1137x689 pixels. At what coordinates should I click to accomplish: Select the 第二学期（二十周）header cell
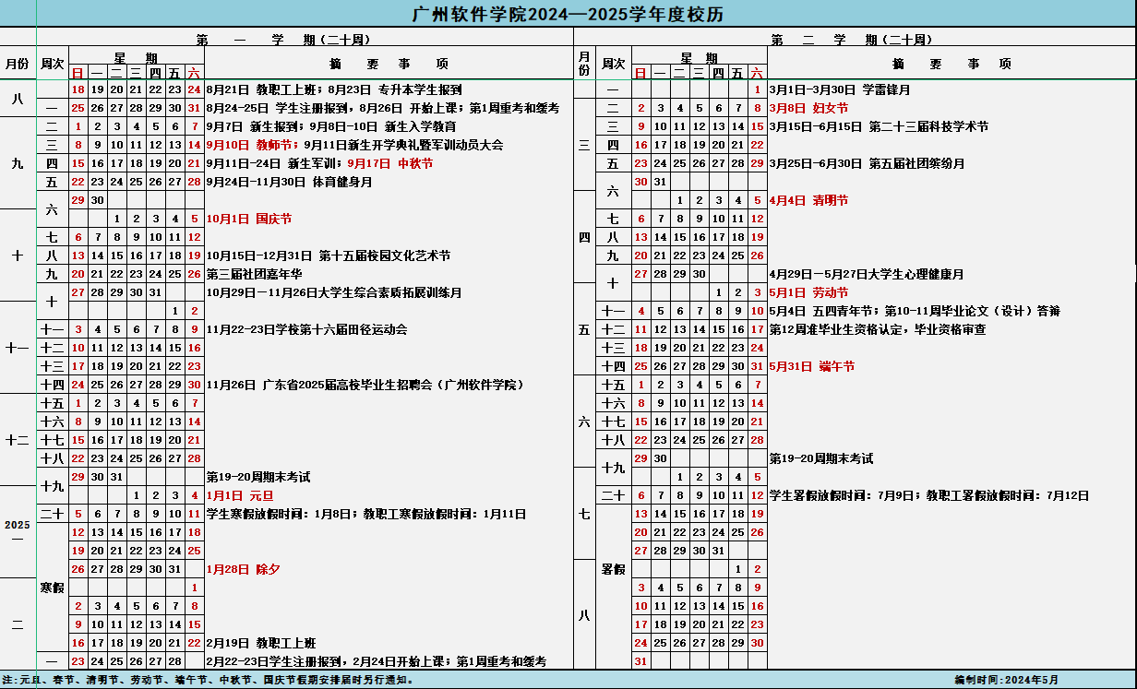(851, 40)
